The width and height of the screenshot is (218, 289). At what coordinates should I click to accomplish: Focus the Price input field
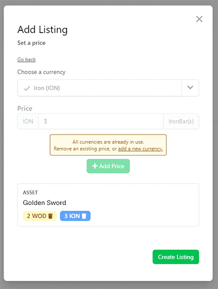coord(101,121)
